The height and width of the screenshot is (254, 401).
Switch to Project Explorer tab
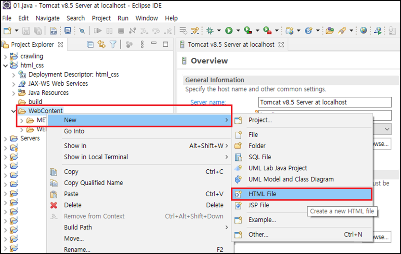(x=32, y=45)
